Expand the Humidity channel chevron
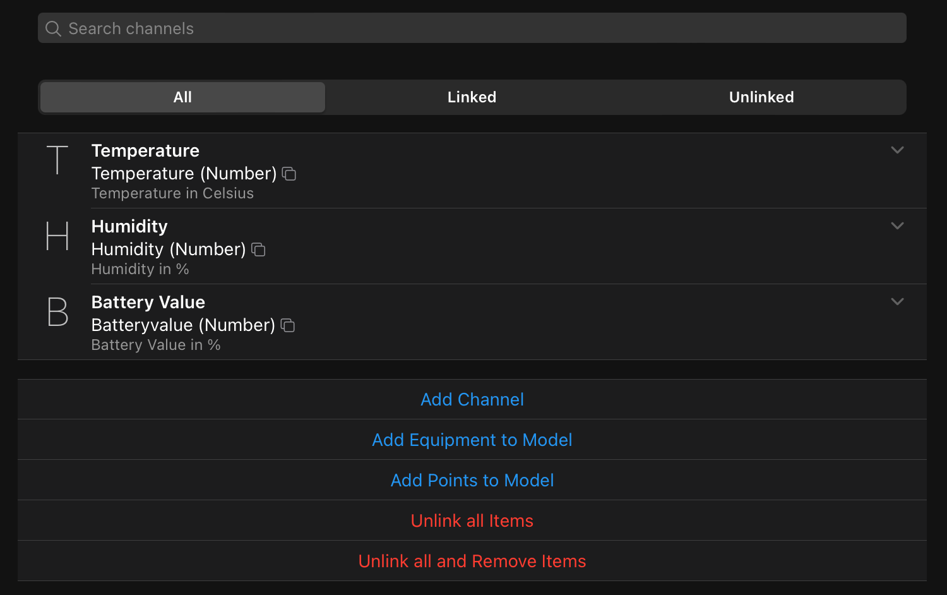This screenshot has height=595, width=947. [897, 226]
